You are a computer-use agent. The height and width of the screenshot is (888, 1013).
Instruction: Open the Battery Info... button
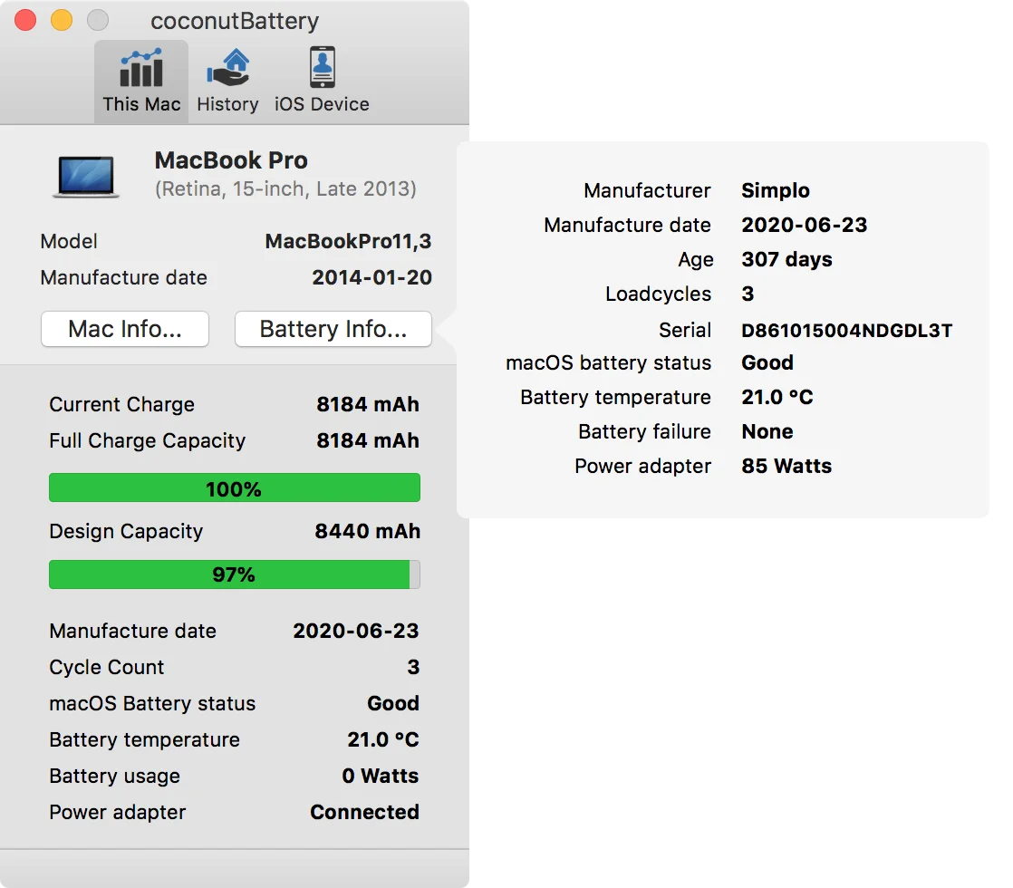pyautogui.click(x=333, y=329)
